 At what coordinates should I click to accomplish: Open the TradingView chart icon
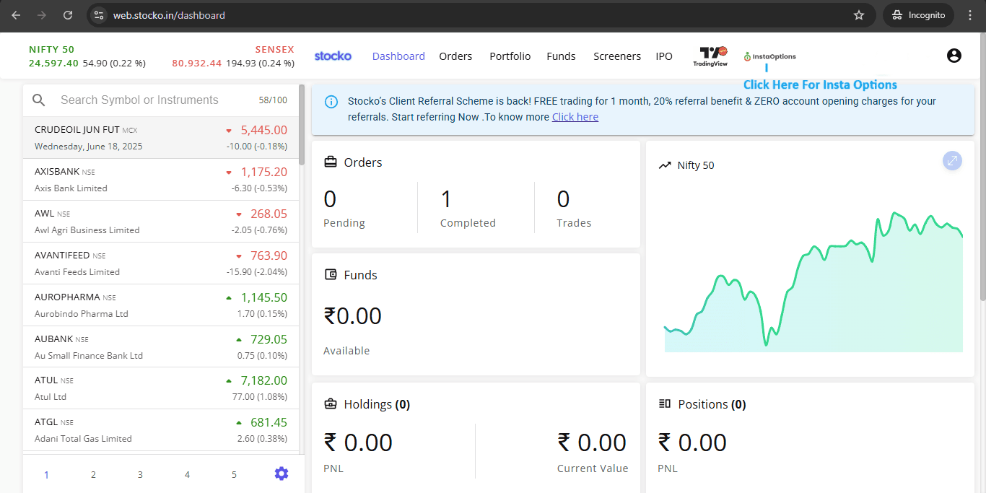pyautogui.click(x=713, y=56)
